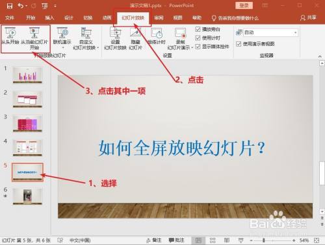325x245 pixels.
Task: Select slide 6 thumbnail with photo
Action: pyautogui.click(x=27, y=196)
